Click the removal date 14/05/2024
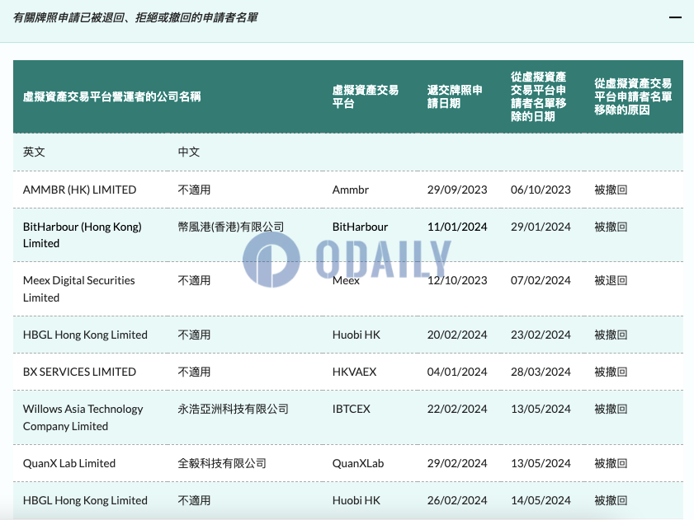This screenshot has width=694, height=520. pos(541,500)
